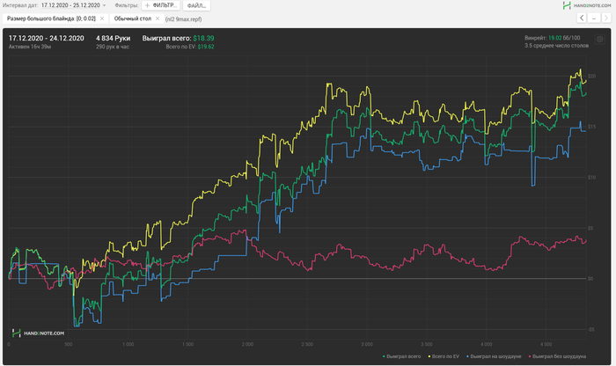Toggle the Всего по EV legend series
The width and height of the screenshot is (616, 366).
(x=444, y=356)
